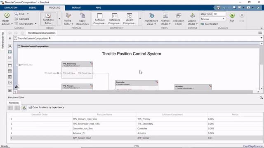Select the TPS_Secondary_read_5ms function row
Image resolution: width=264 pixels, height=148 pixels.
point(137,124)
